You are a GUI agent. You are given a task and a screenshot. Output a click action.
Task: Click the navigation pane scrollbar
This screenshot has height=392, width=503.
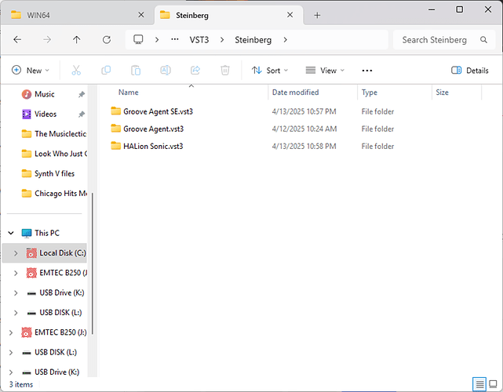pos(93,263)
